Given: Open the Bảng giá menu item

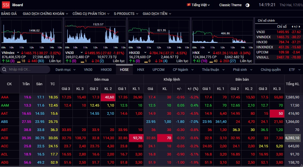Looking at the screenshot, I should 9,13.
